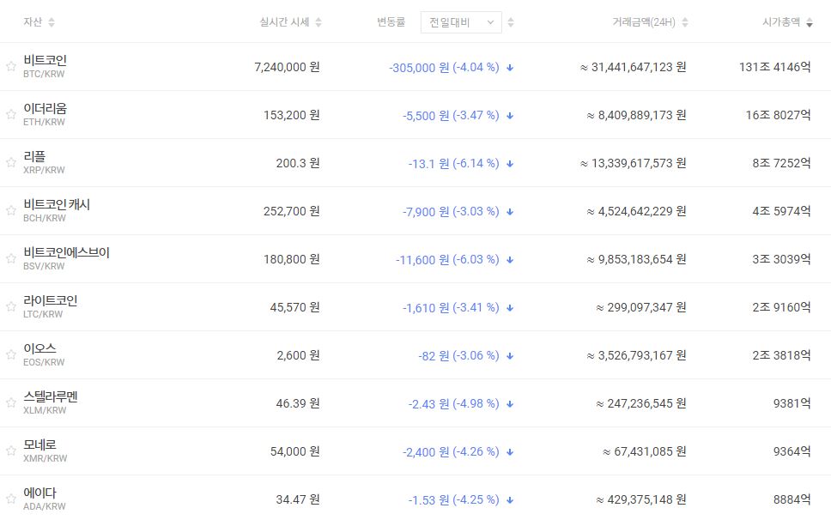Open 이더리움 ETH/KRW asset page
This screenshot has height=520, width=831.
pyautogui.click(x=45, y=109)
